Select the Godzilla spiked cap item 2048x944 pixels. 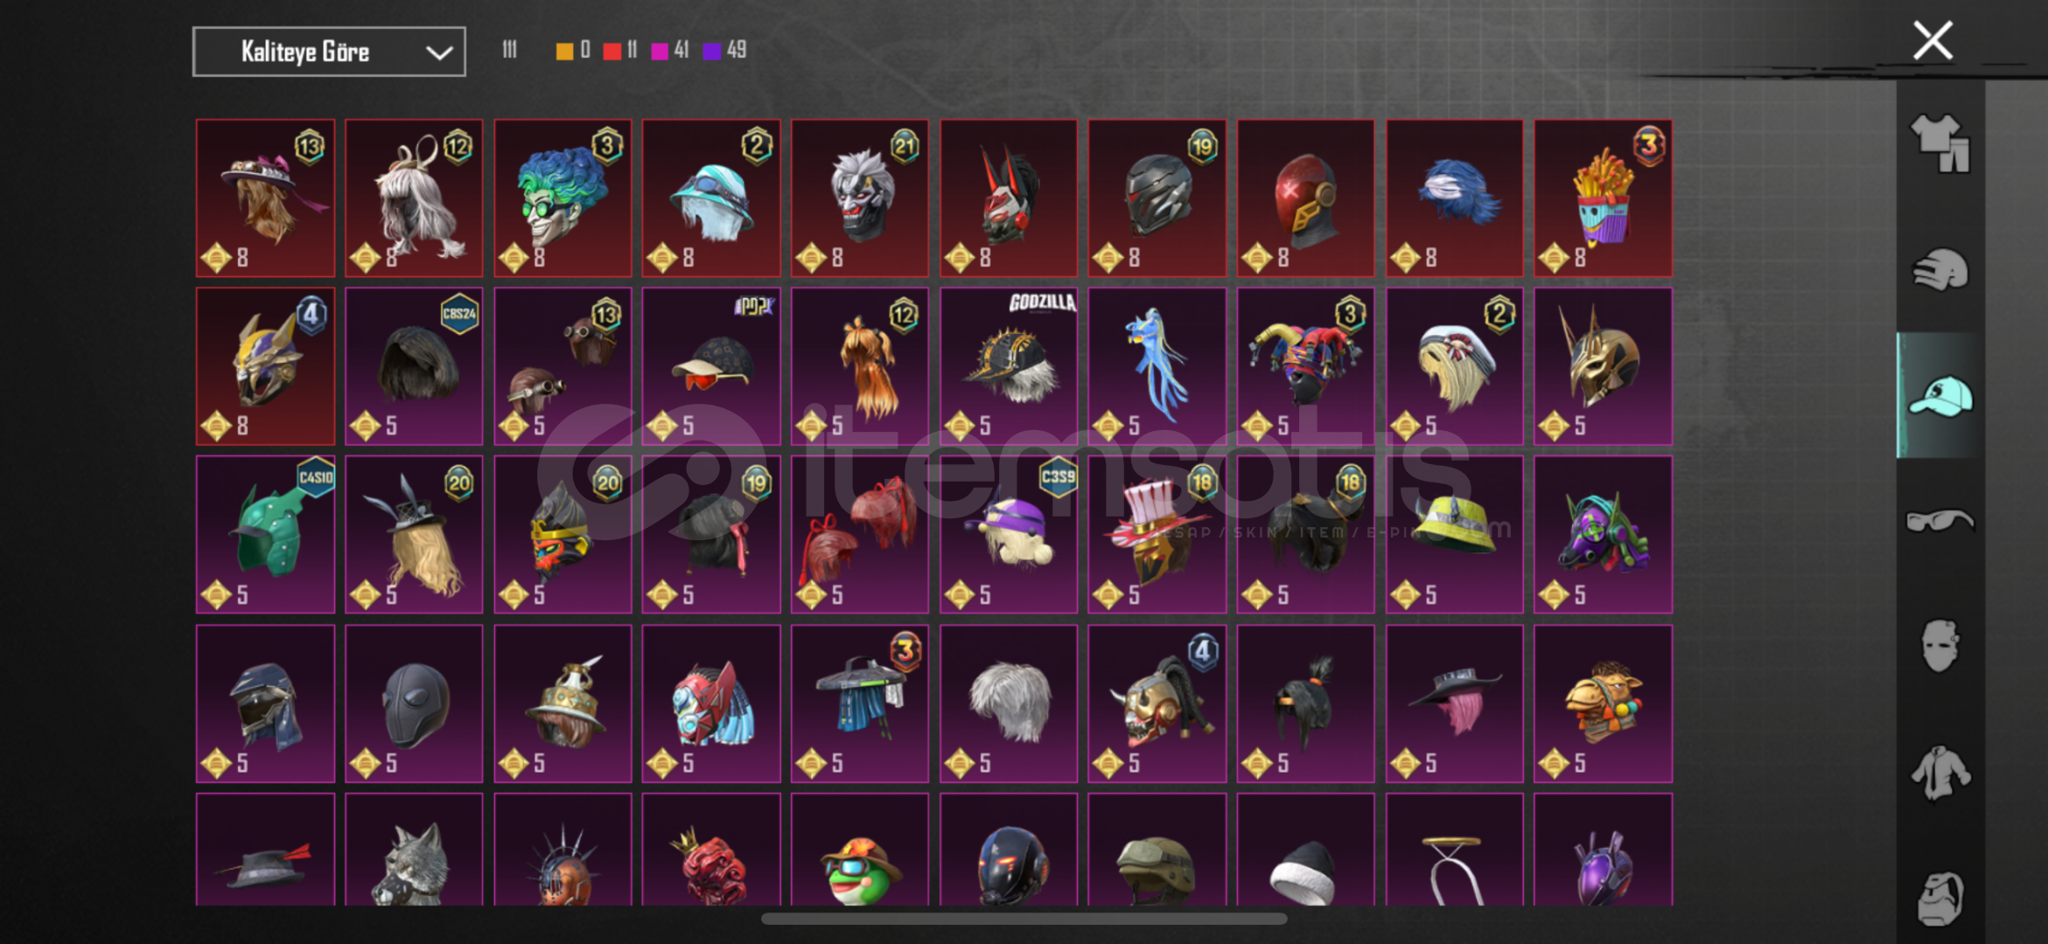pos(1009,366)
